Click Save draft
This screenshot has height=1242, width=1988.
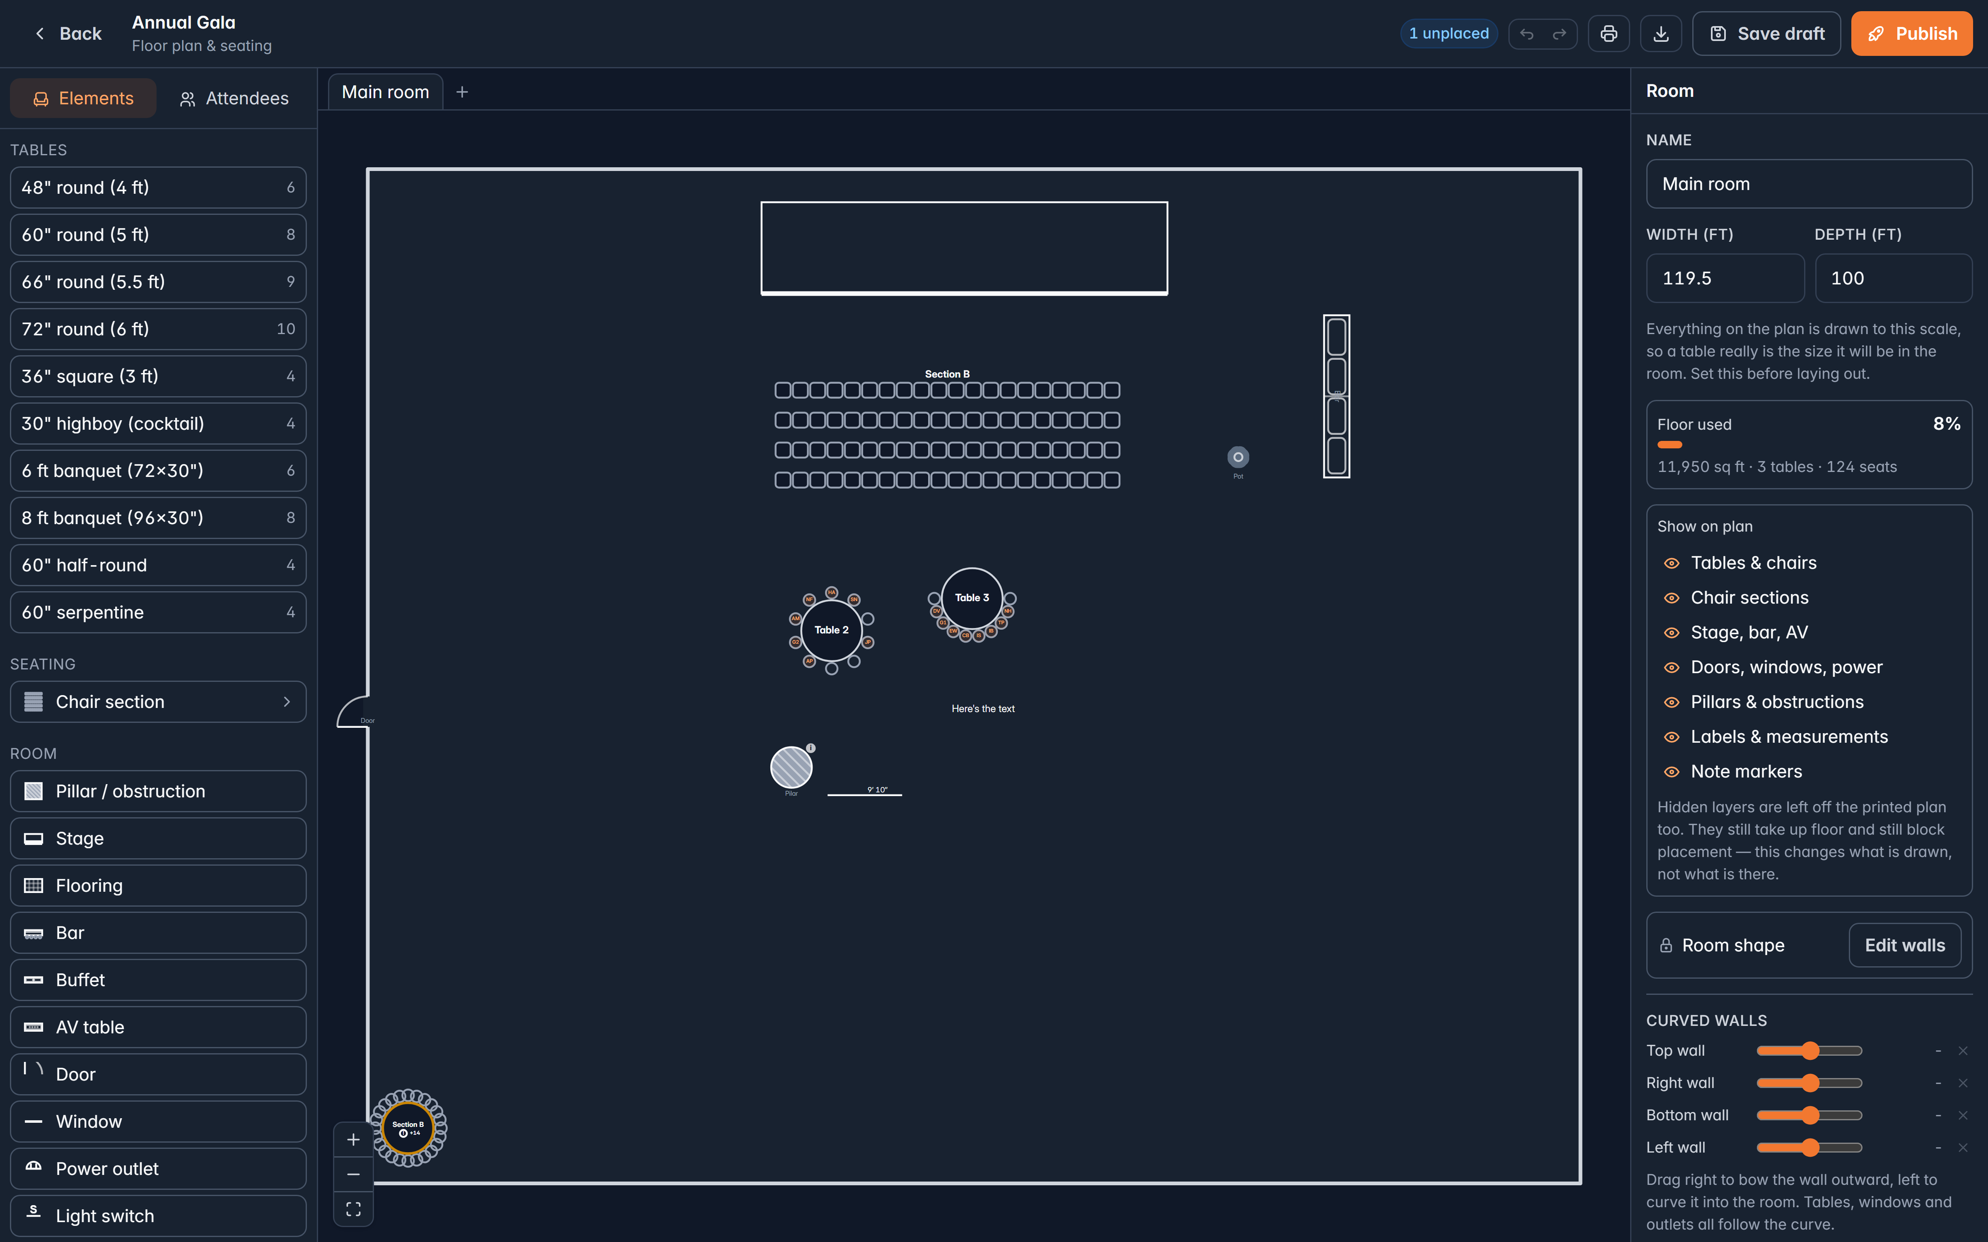[x=1766, y=34]
